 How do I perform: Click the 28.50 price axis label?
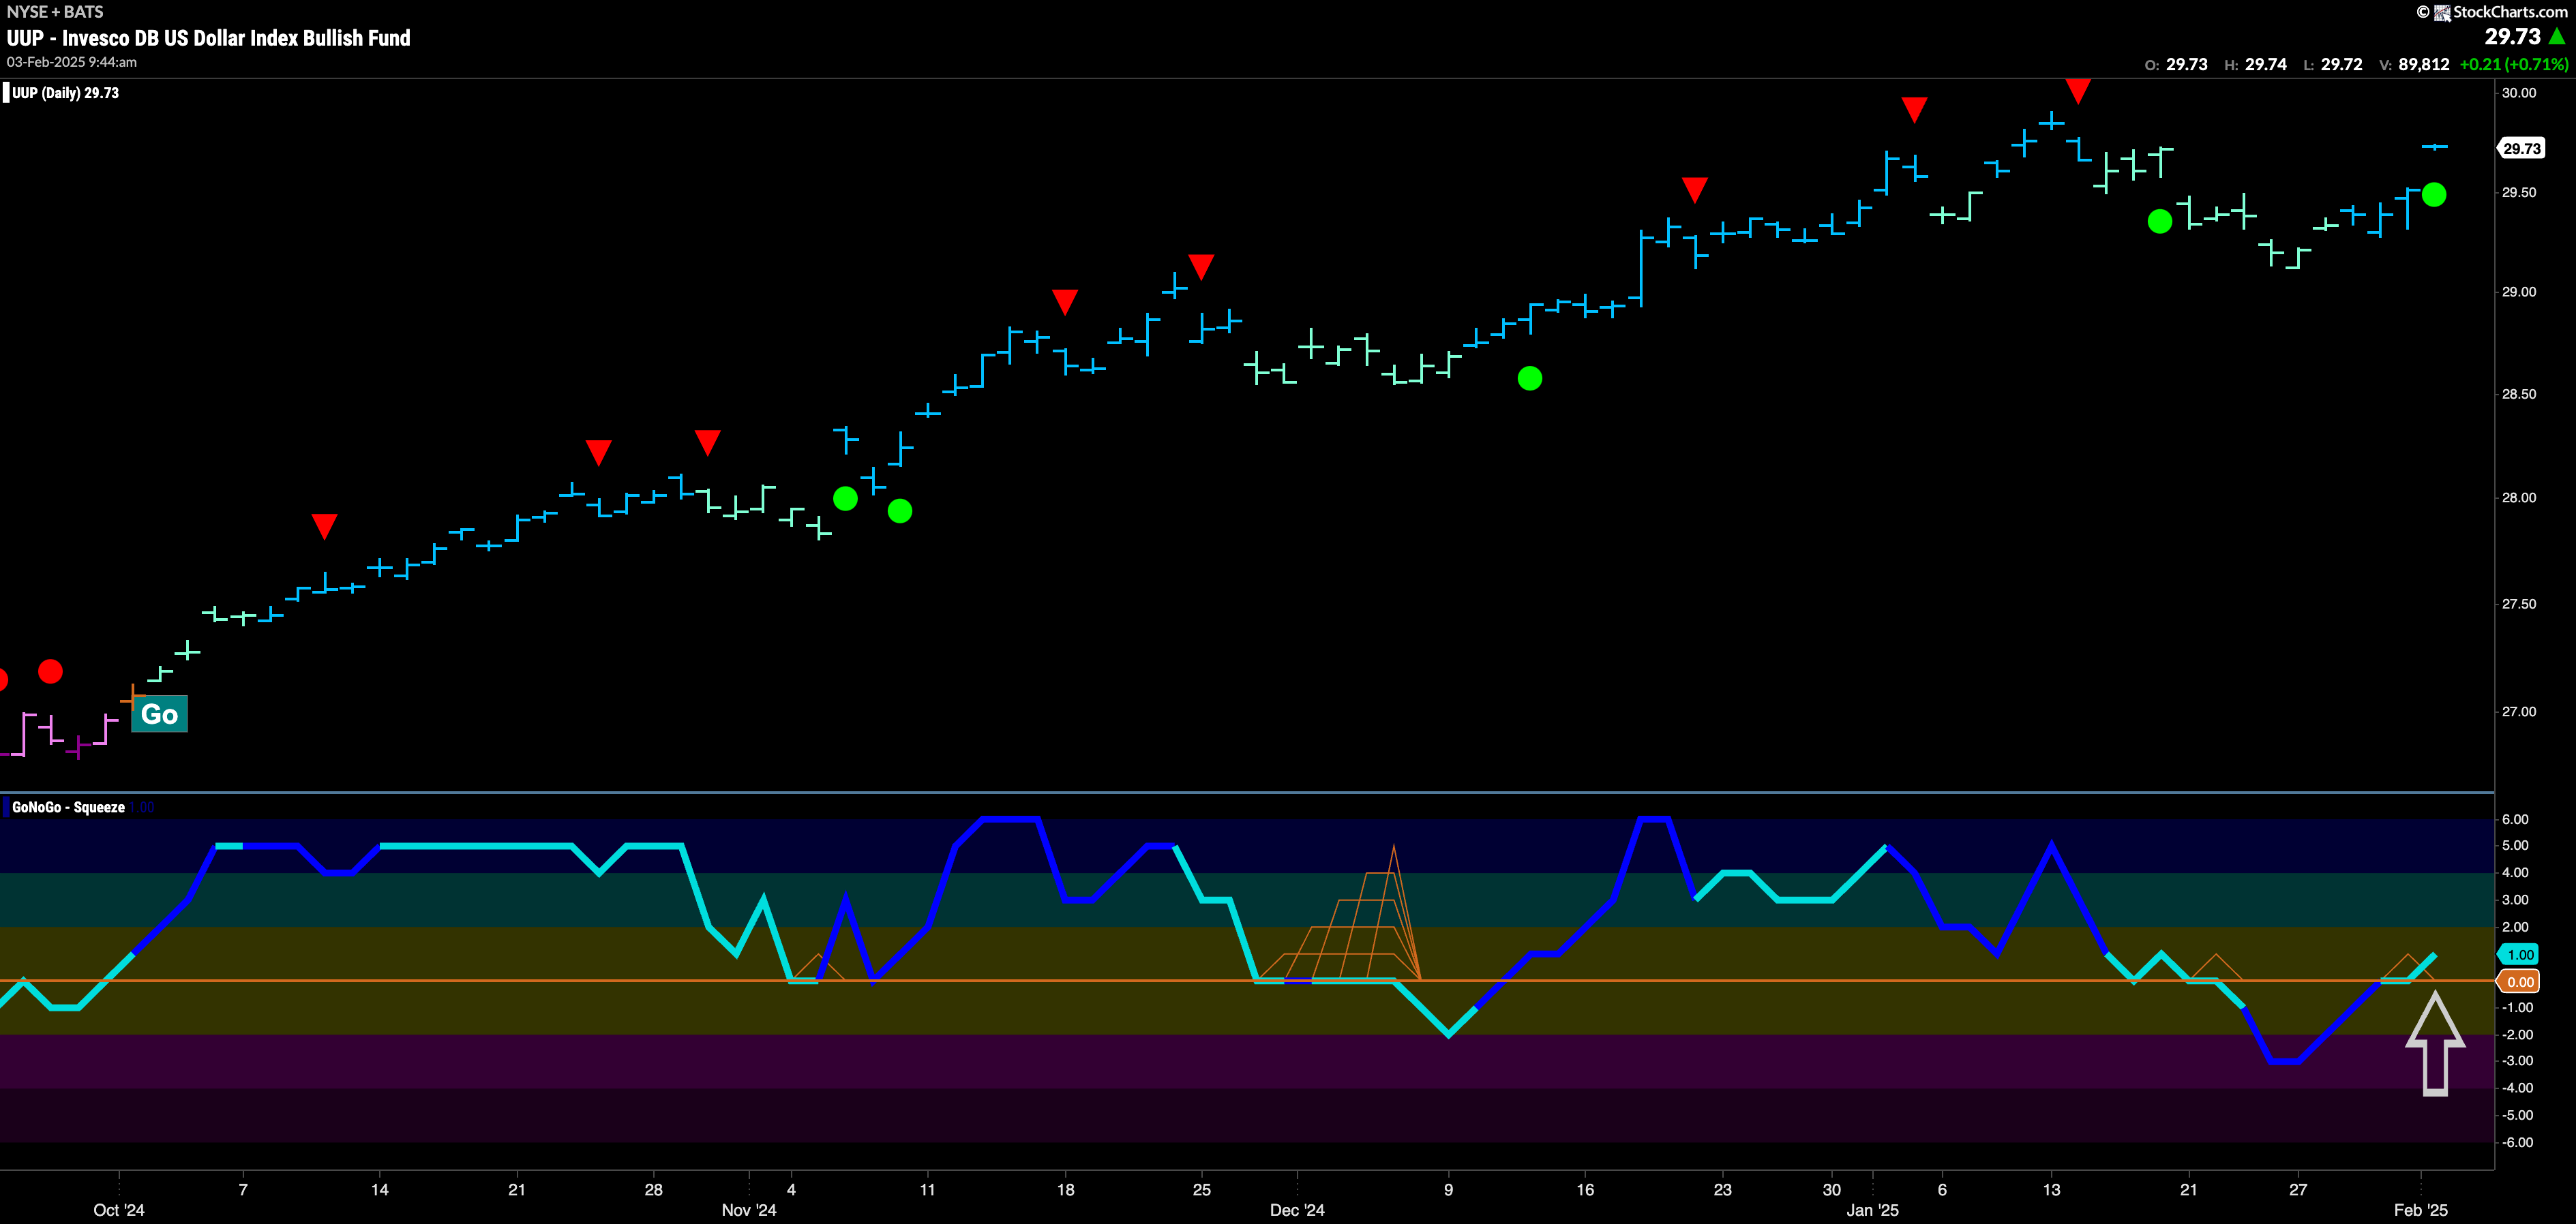(x=2519, y=394)
